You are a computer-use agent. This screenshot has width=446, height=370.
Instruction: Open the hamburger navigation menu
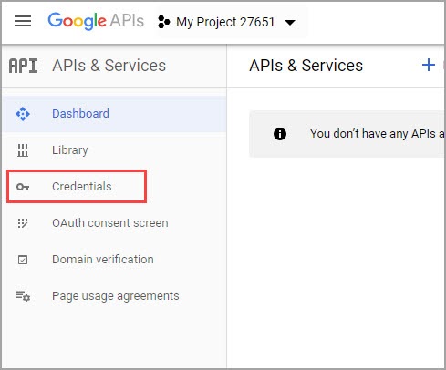coord(23,21)
